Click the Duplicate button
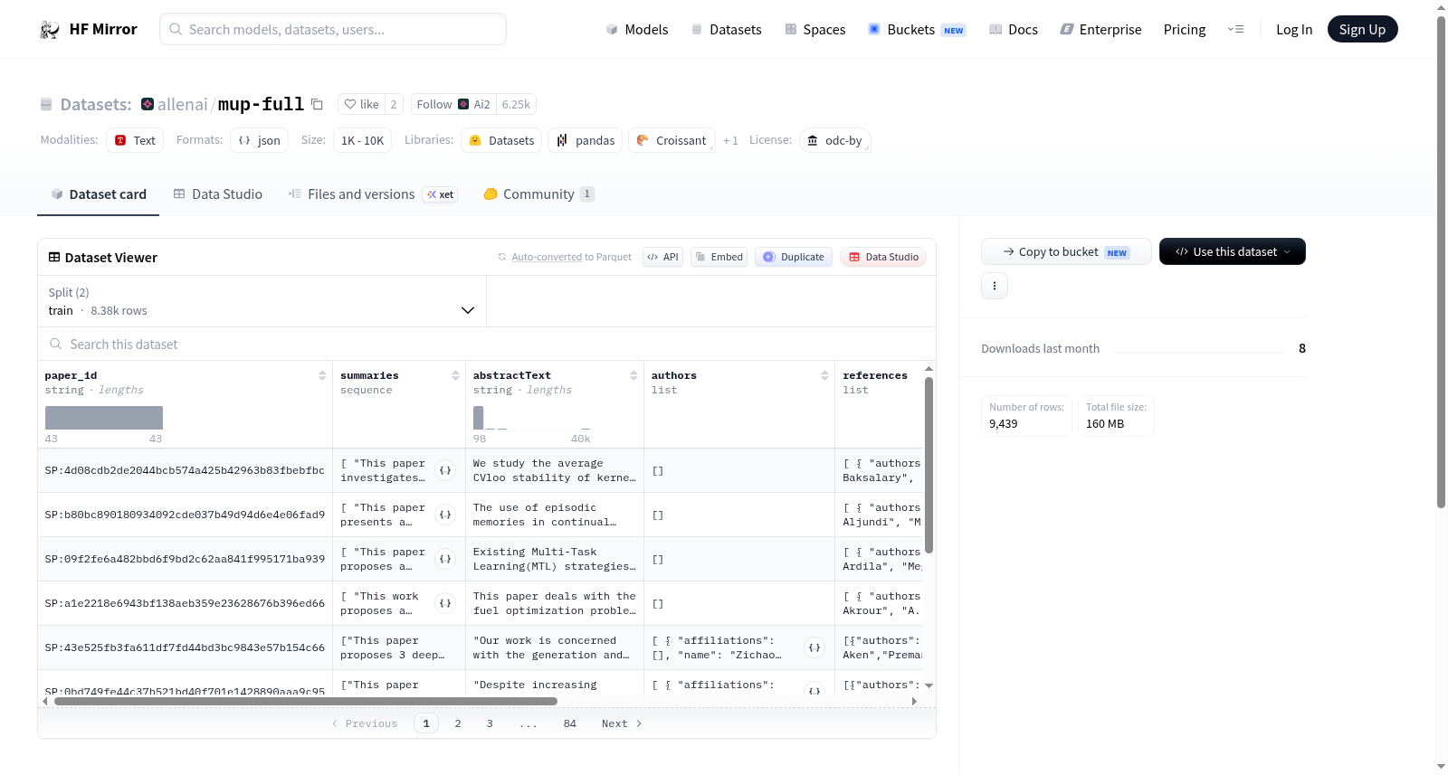 793,257
